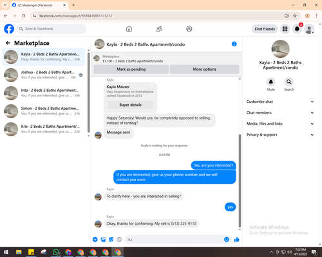
Task: Open clock and date in system tray
Action: point(301,252)
